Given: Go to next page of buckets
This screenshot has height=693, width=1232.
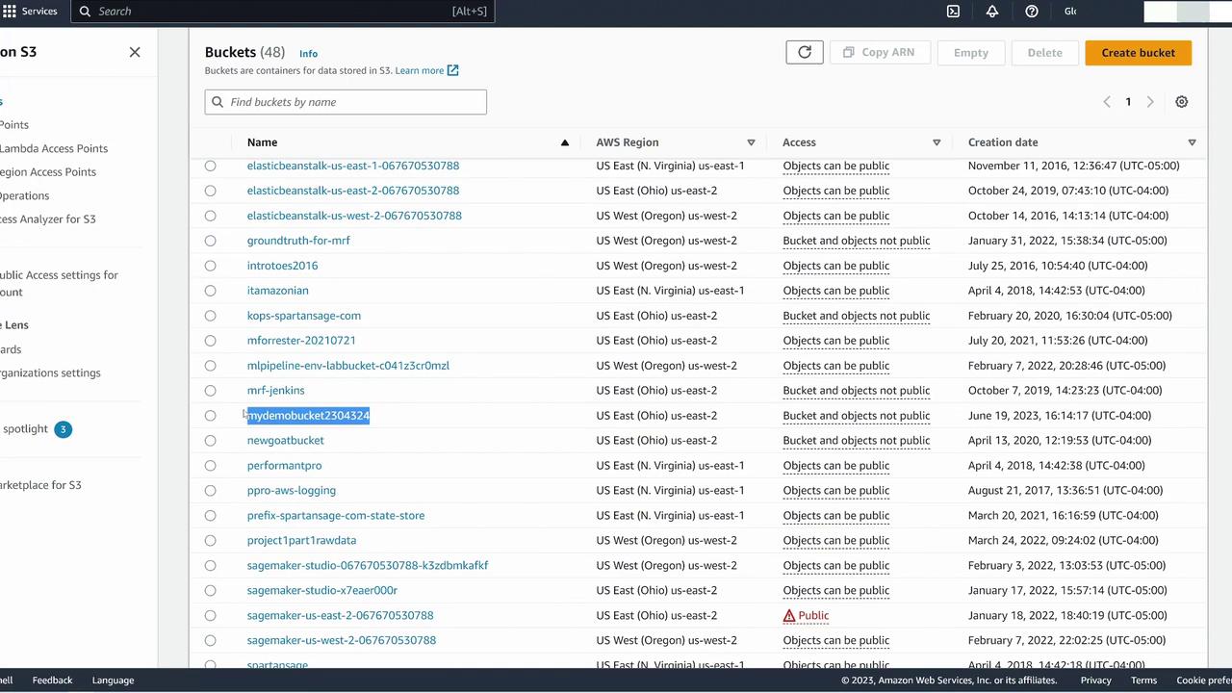Looking at the screenshot, I should point(1150,102).
